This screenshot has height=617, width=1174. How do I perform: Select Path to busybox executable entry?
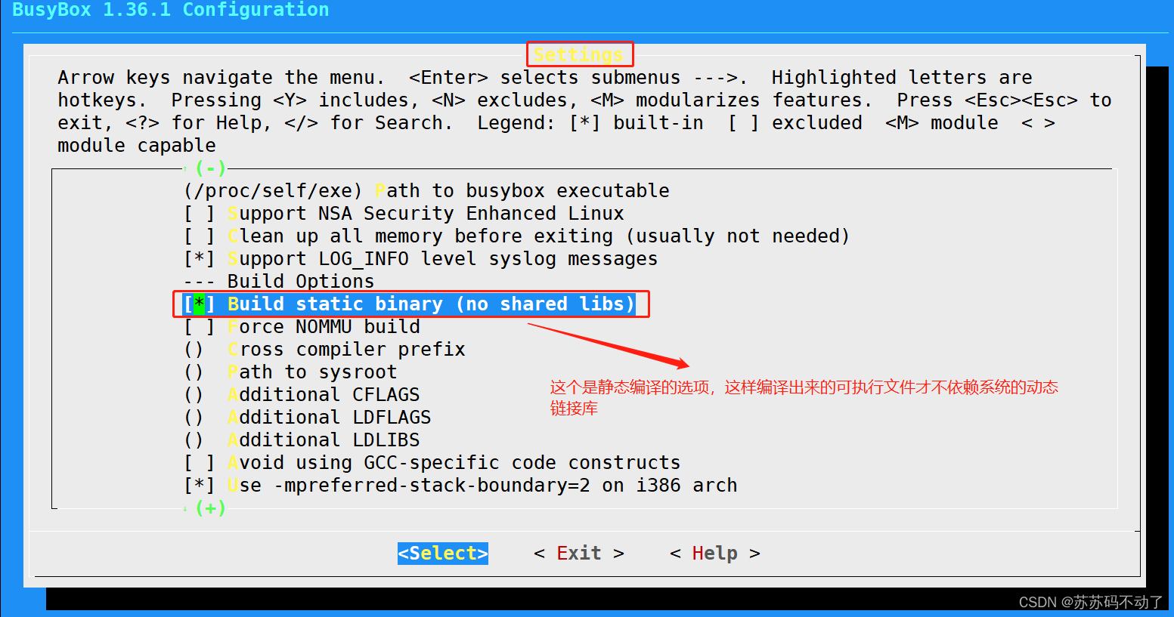(426, 191)
